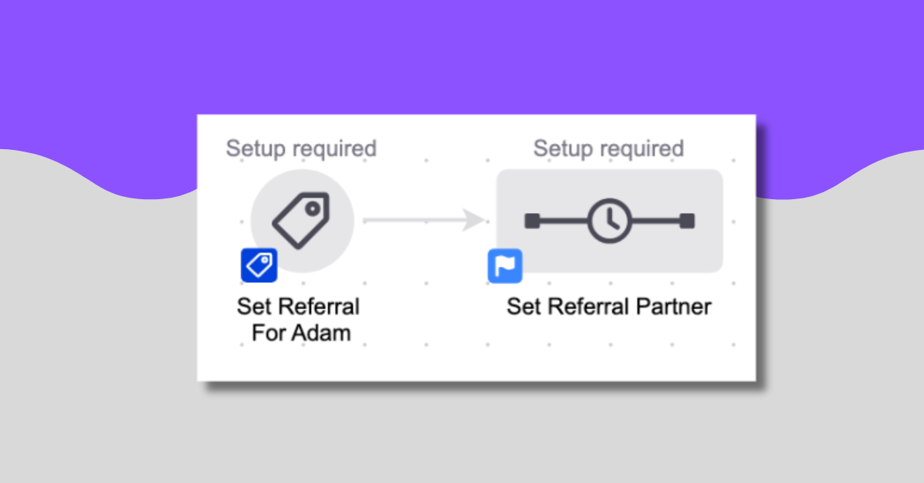The image size is (924, 483).
Task: Select the blue flag badge on the goal node
Action: point(504,265)
